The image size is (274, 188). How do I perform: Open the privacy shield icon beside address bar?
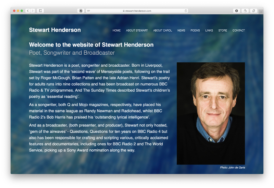click(81, 11)
